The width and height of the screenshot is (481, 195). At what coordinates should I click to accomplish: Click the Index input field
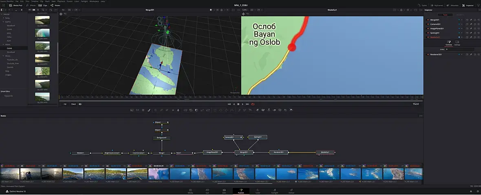[459, 49]
